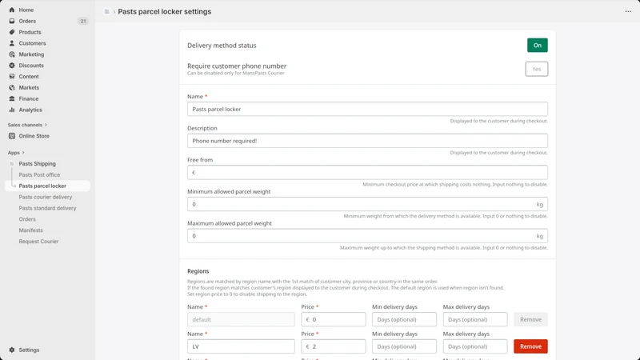Click disabled Remove for default region
The height and width of the screenshot is (360, 640).
click(530, 319)
